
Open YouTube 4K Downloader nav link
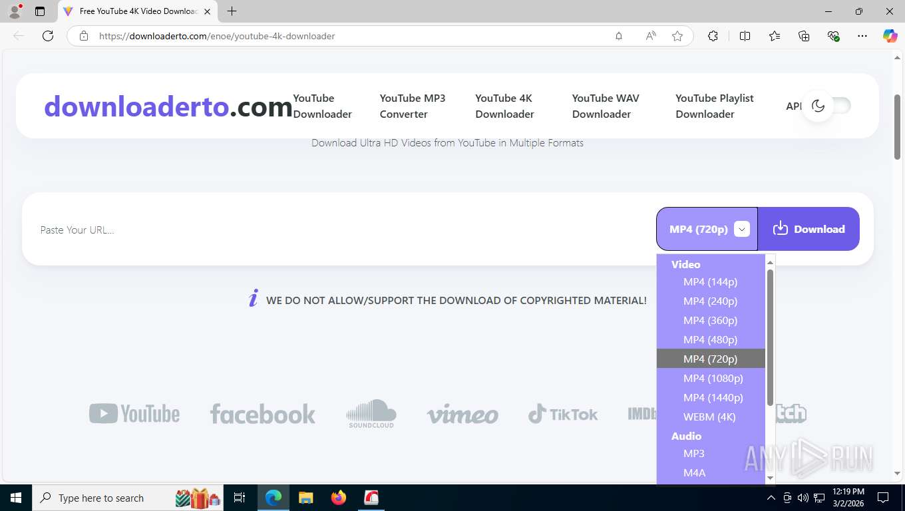[504, 106]
